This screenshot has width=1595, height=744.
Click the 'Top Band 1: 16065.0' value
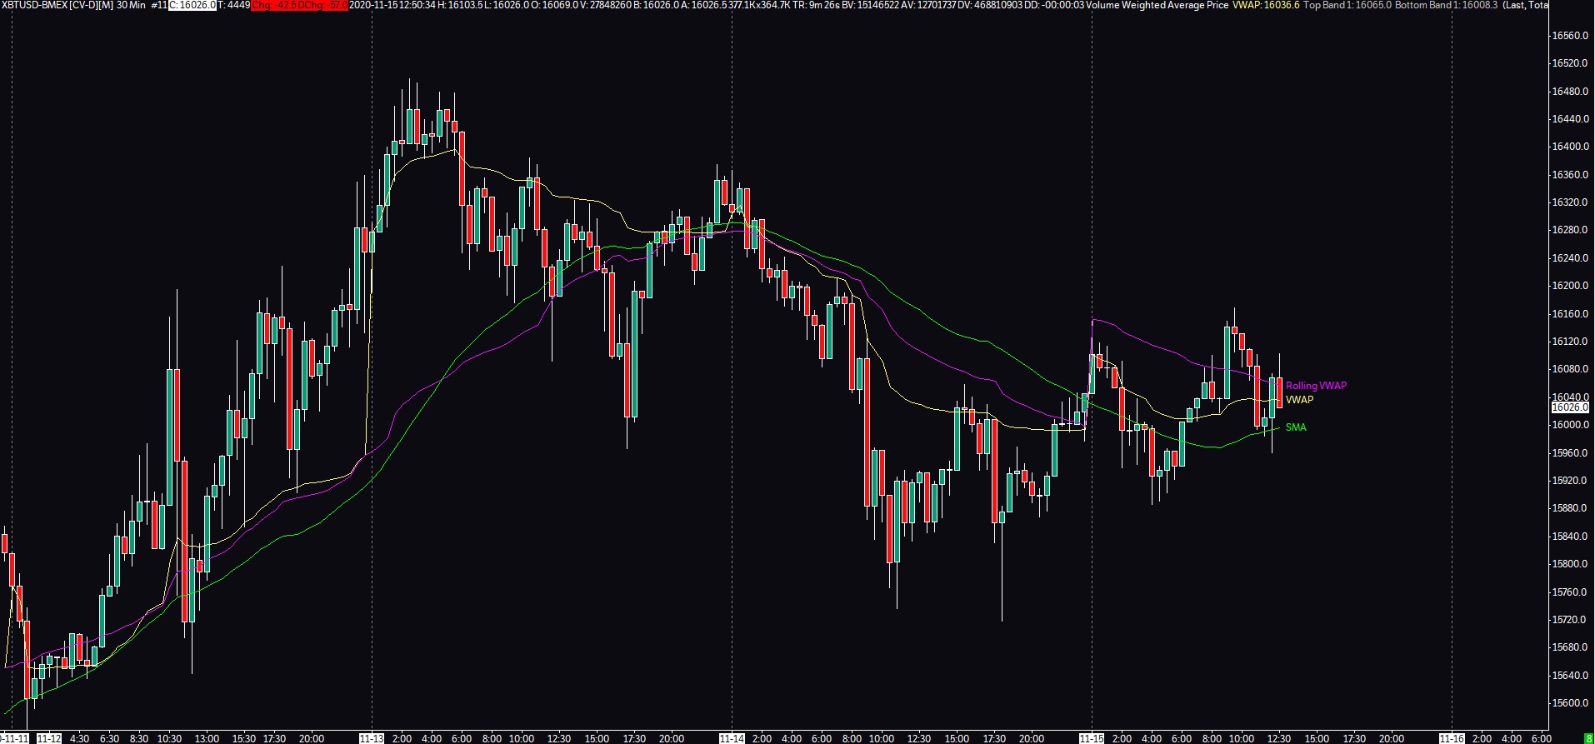point(1347,5)
